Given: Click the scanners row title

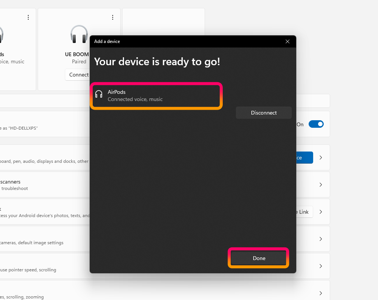Looking at the screenshot, I should [x=10, y=182].
